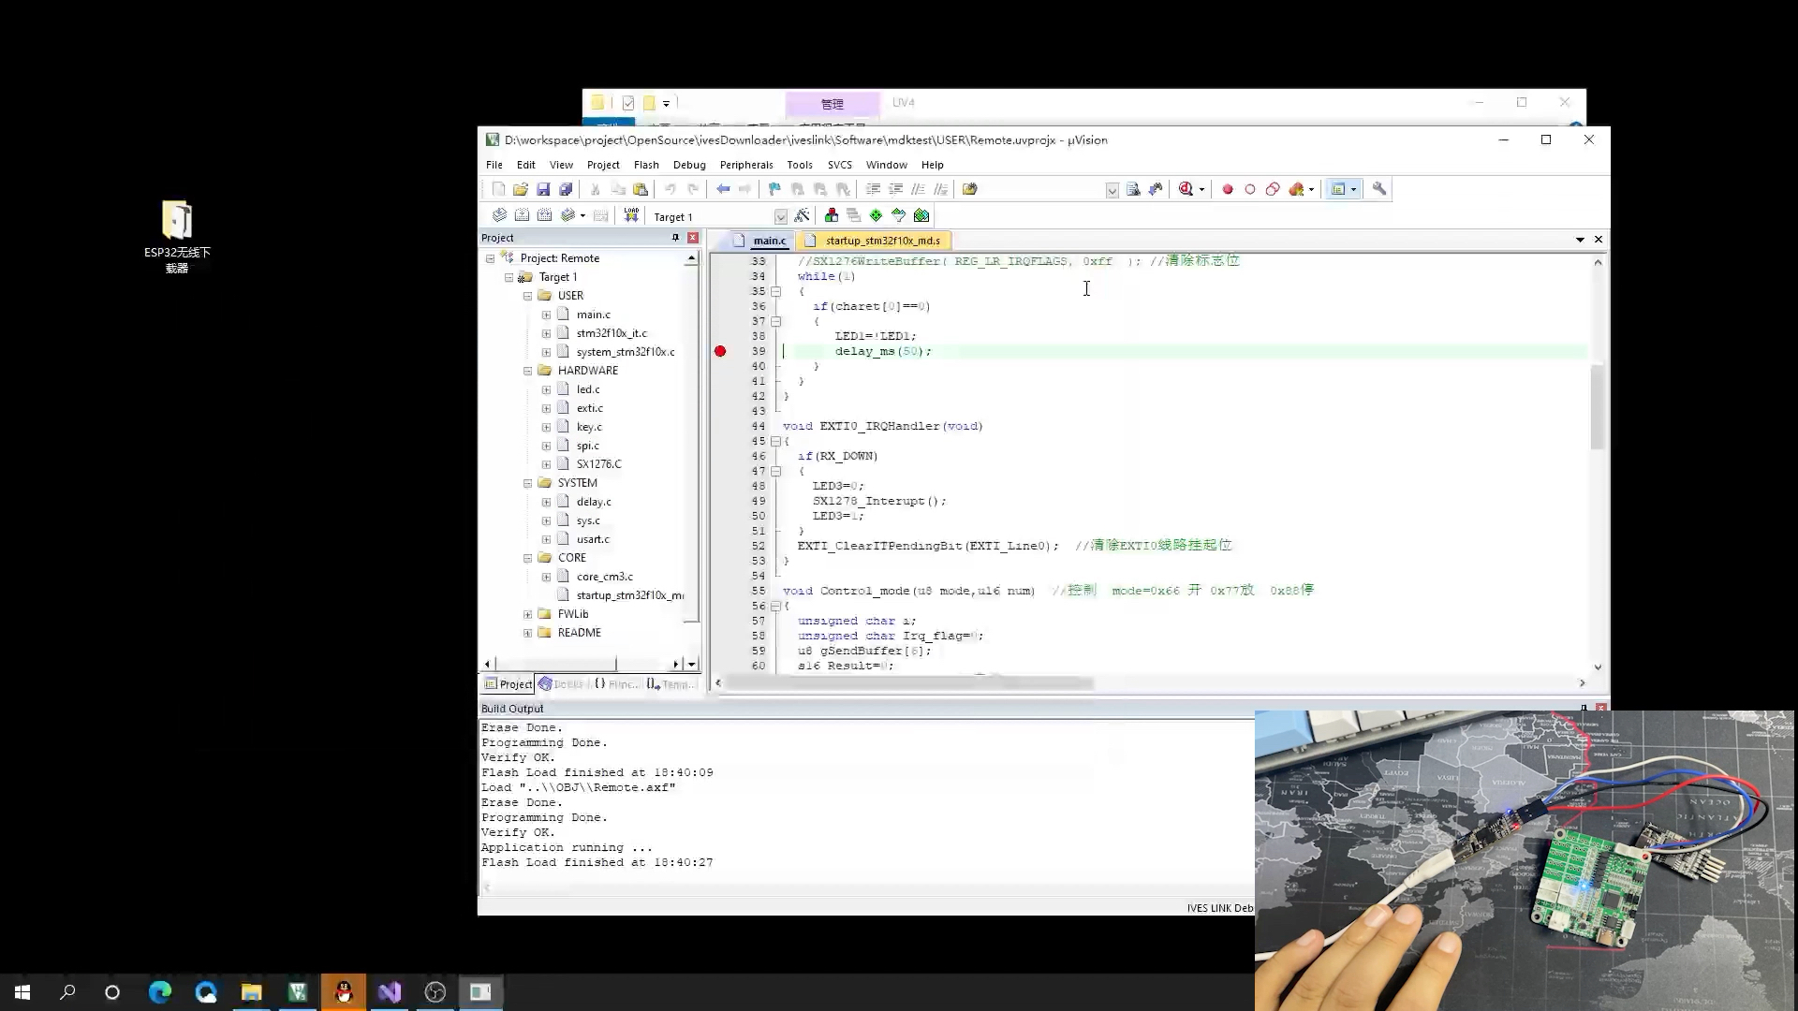Viewport: 1798px width, 1011px height.
Task: Click the Save file toolbar icon
Action: pos(543,189)
